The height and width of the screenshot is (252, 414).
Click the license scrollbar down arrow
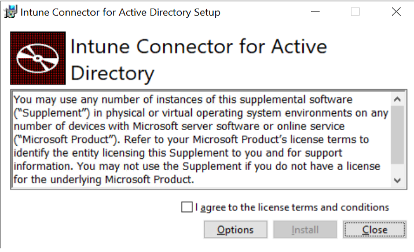tap(397, 180)
